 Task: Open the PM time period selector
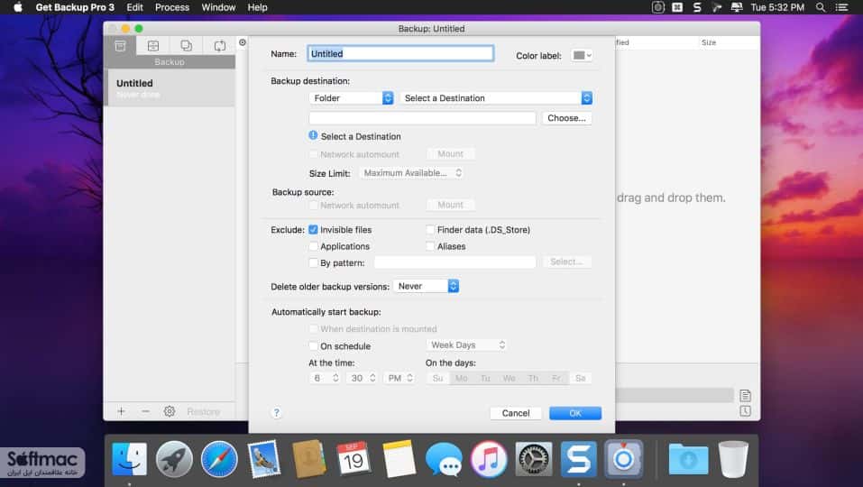click(399, 378)
